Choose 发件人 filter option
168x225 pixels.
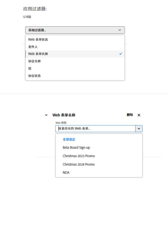tap(75, 47)
